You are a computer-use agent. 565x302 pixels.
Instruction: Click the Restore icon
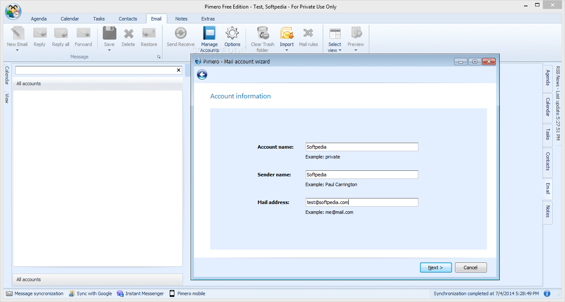click(x=149, y=33)
